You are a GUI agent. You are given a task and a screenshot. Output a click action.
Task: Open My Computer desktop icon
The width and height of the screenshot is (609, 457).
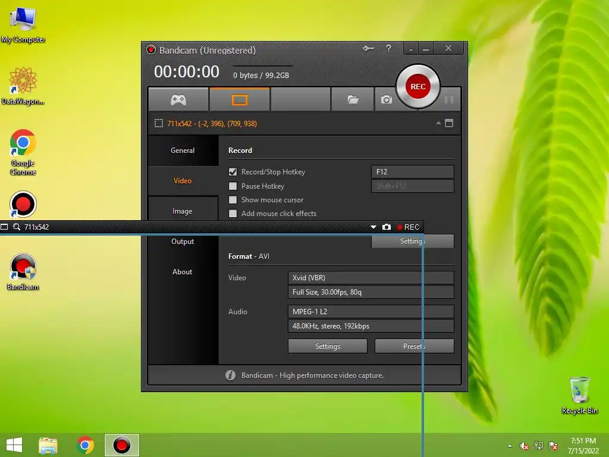tap(23, 25)
